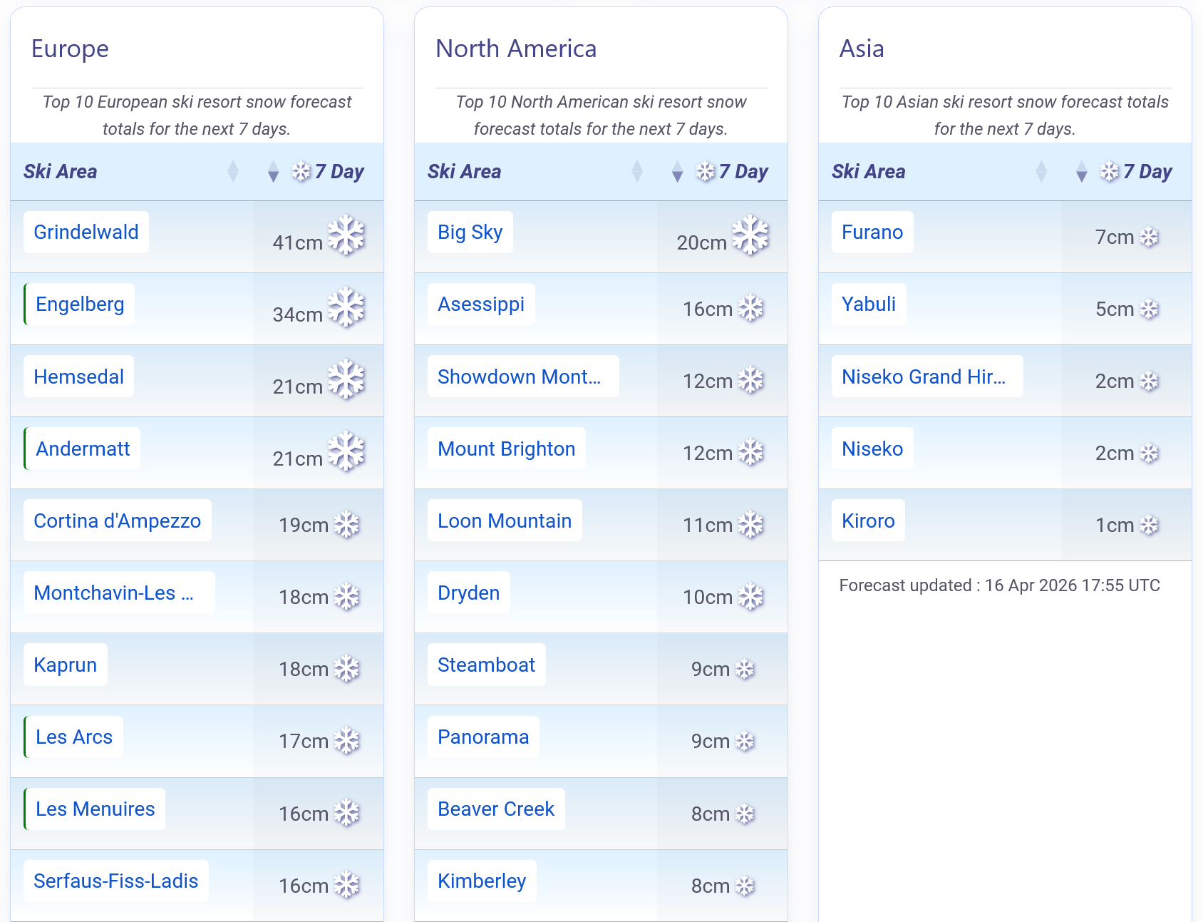Sort North America table by 7 Day snowfall
Viewport: 1203px width, 922px height.
(677, 172)
